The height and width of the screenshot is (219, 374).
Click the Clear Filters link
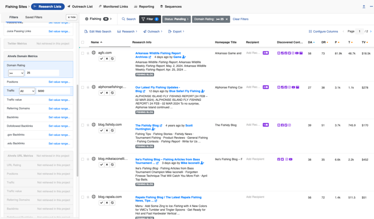tap(240, 19)
